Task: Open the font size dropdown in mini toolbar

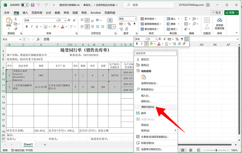Action: pyautogui.click(x=156, y=39)
